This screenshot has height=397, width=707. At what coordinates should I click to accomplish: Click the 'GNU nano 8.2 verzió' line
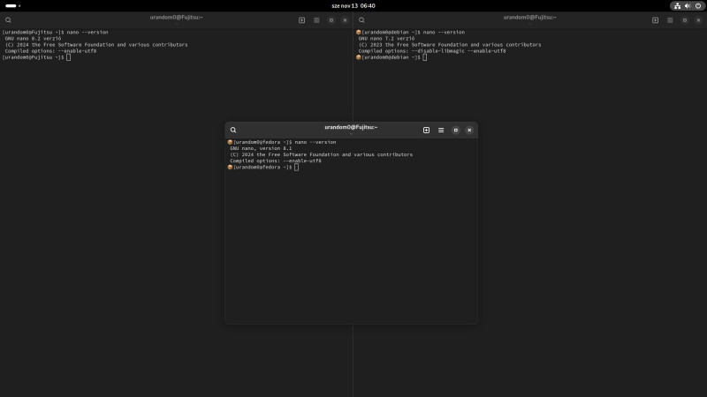[33, 39]
